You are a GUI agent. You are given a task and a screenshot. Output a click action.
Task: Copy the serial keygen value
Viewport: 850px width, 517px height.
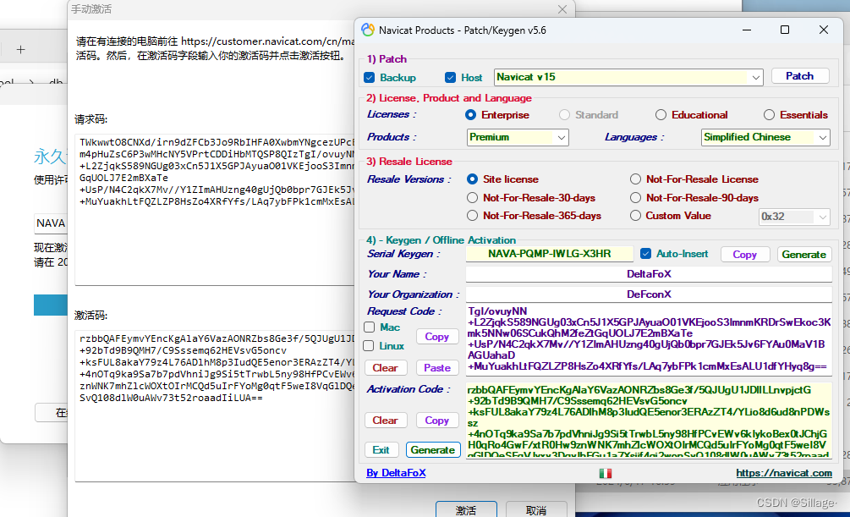[744, 255]
